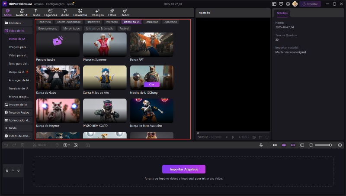Select the Dança do Gabu thumbnail
Screen dimensions: 346x196
[58, 78]
